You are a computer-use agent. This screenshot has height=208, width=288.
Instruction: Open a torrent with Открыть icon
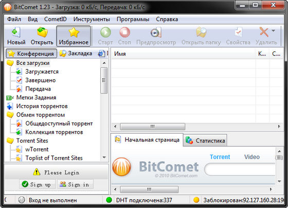[x=42, y=32]
